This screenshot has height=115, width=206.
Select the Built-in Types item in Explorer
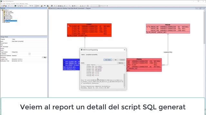coord(8,11)
